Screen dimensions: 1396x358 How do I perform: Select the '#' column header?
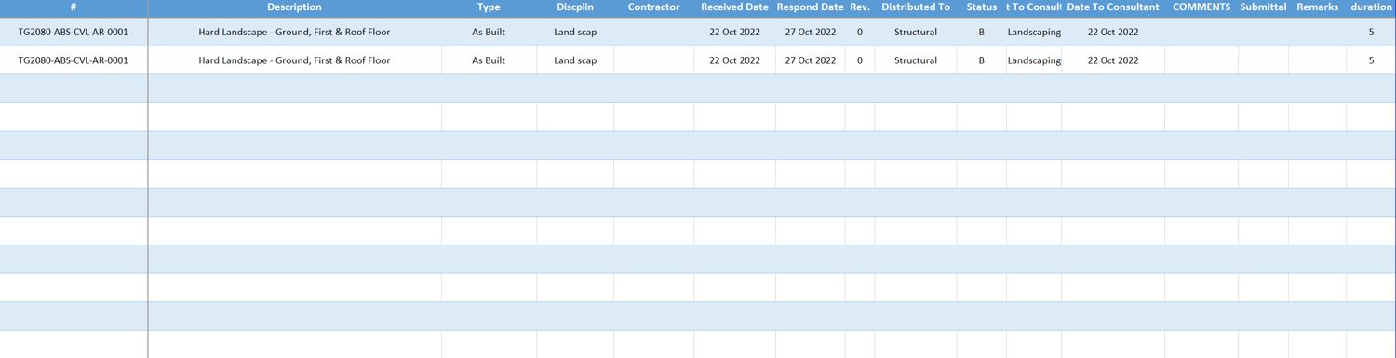(x=74, y=7)
